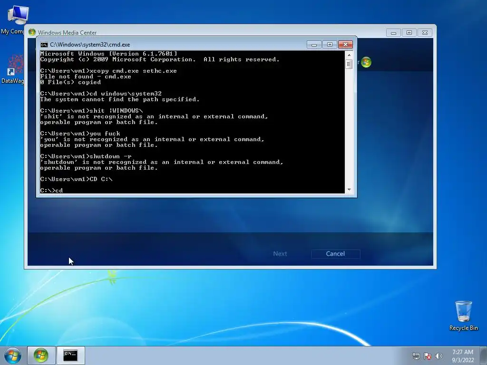Screen dimensions: 487x365
Task: Open the volume speaker tray icon
Action: pos(438,356)
